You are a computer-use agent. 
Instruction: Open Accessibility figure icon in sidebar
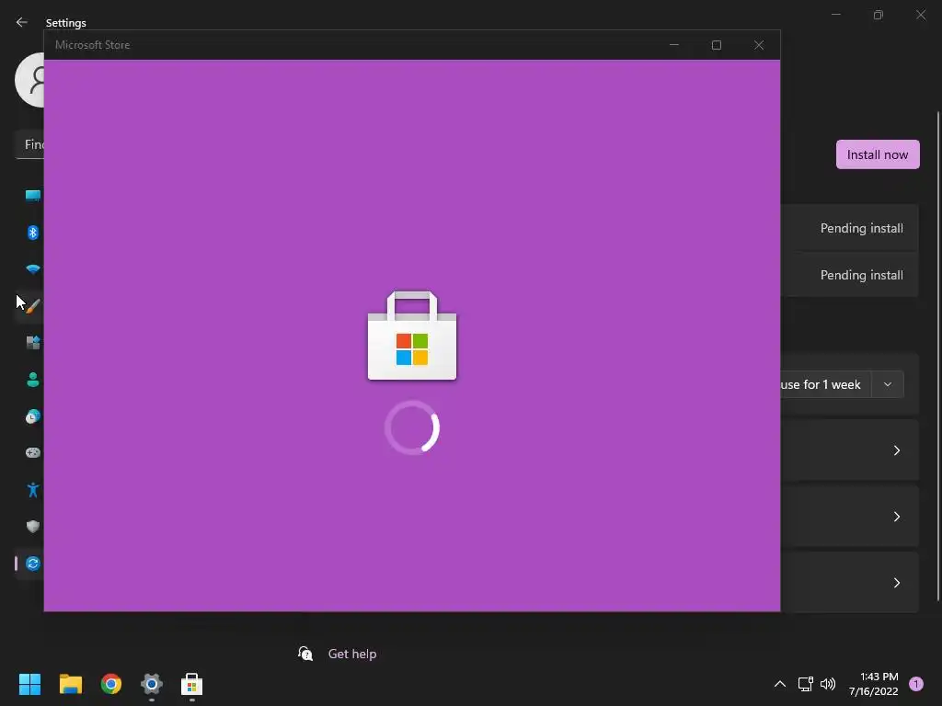coord(33,490)
